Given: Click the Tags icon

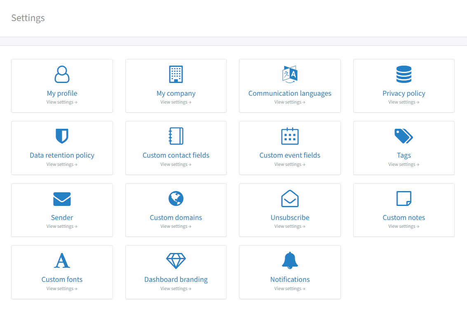Looking at the screenshot, I should (x=404, y=136).
